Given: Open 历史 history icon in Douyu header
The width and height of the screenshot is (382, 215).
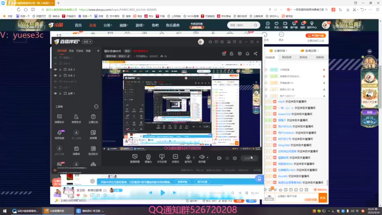Looking at the screenshot, I should pos(267,25).
